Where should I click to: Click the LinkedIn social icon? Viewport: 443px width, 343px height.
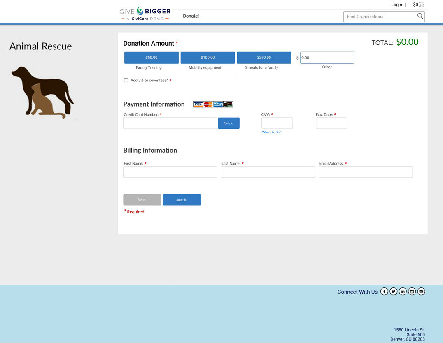(403, 292)
